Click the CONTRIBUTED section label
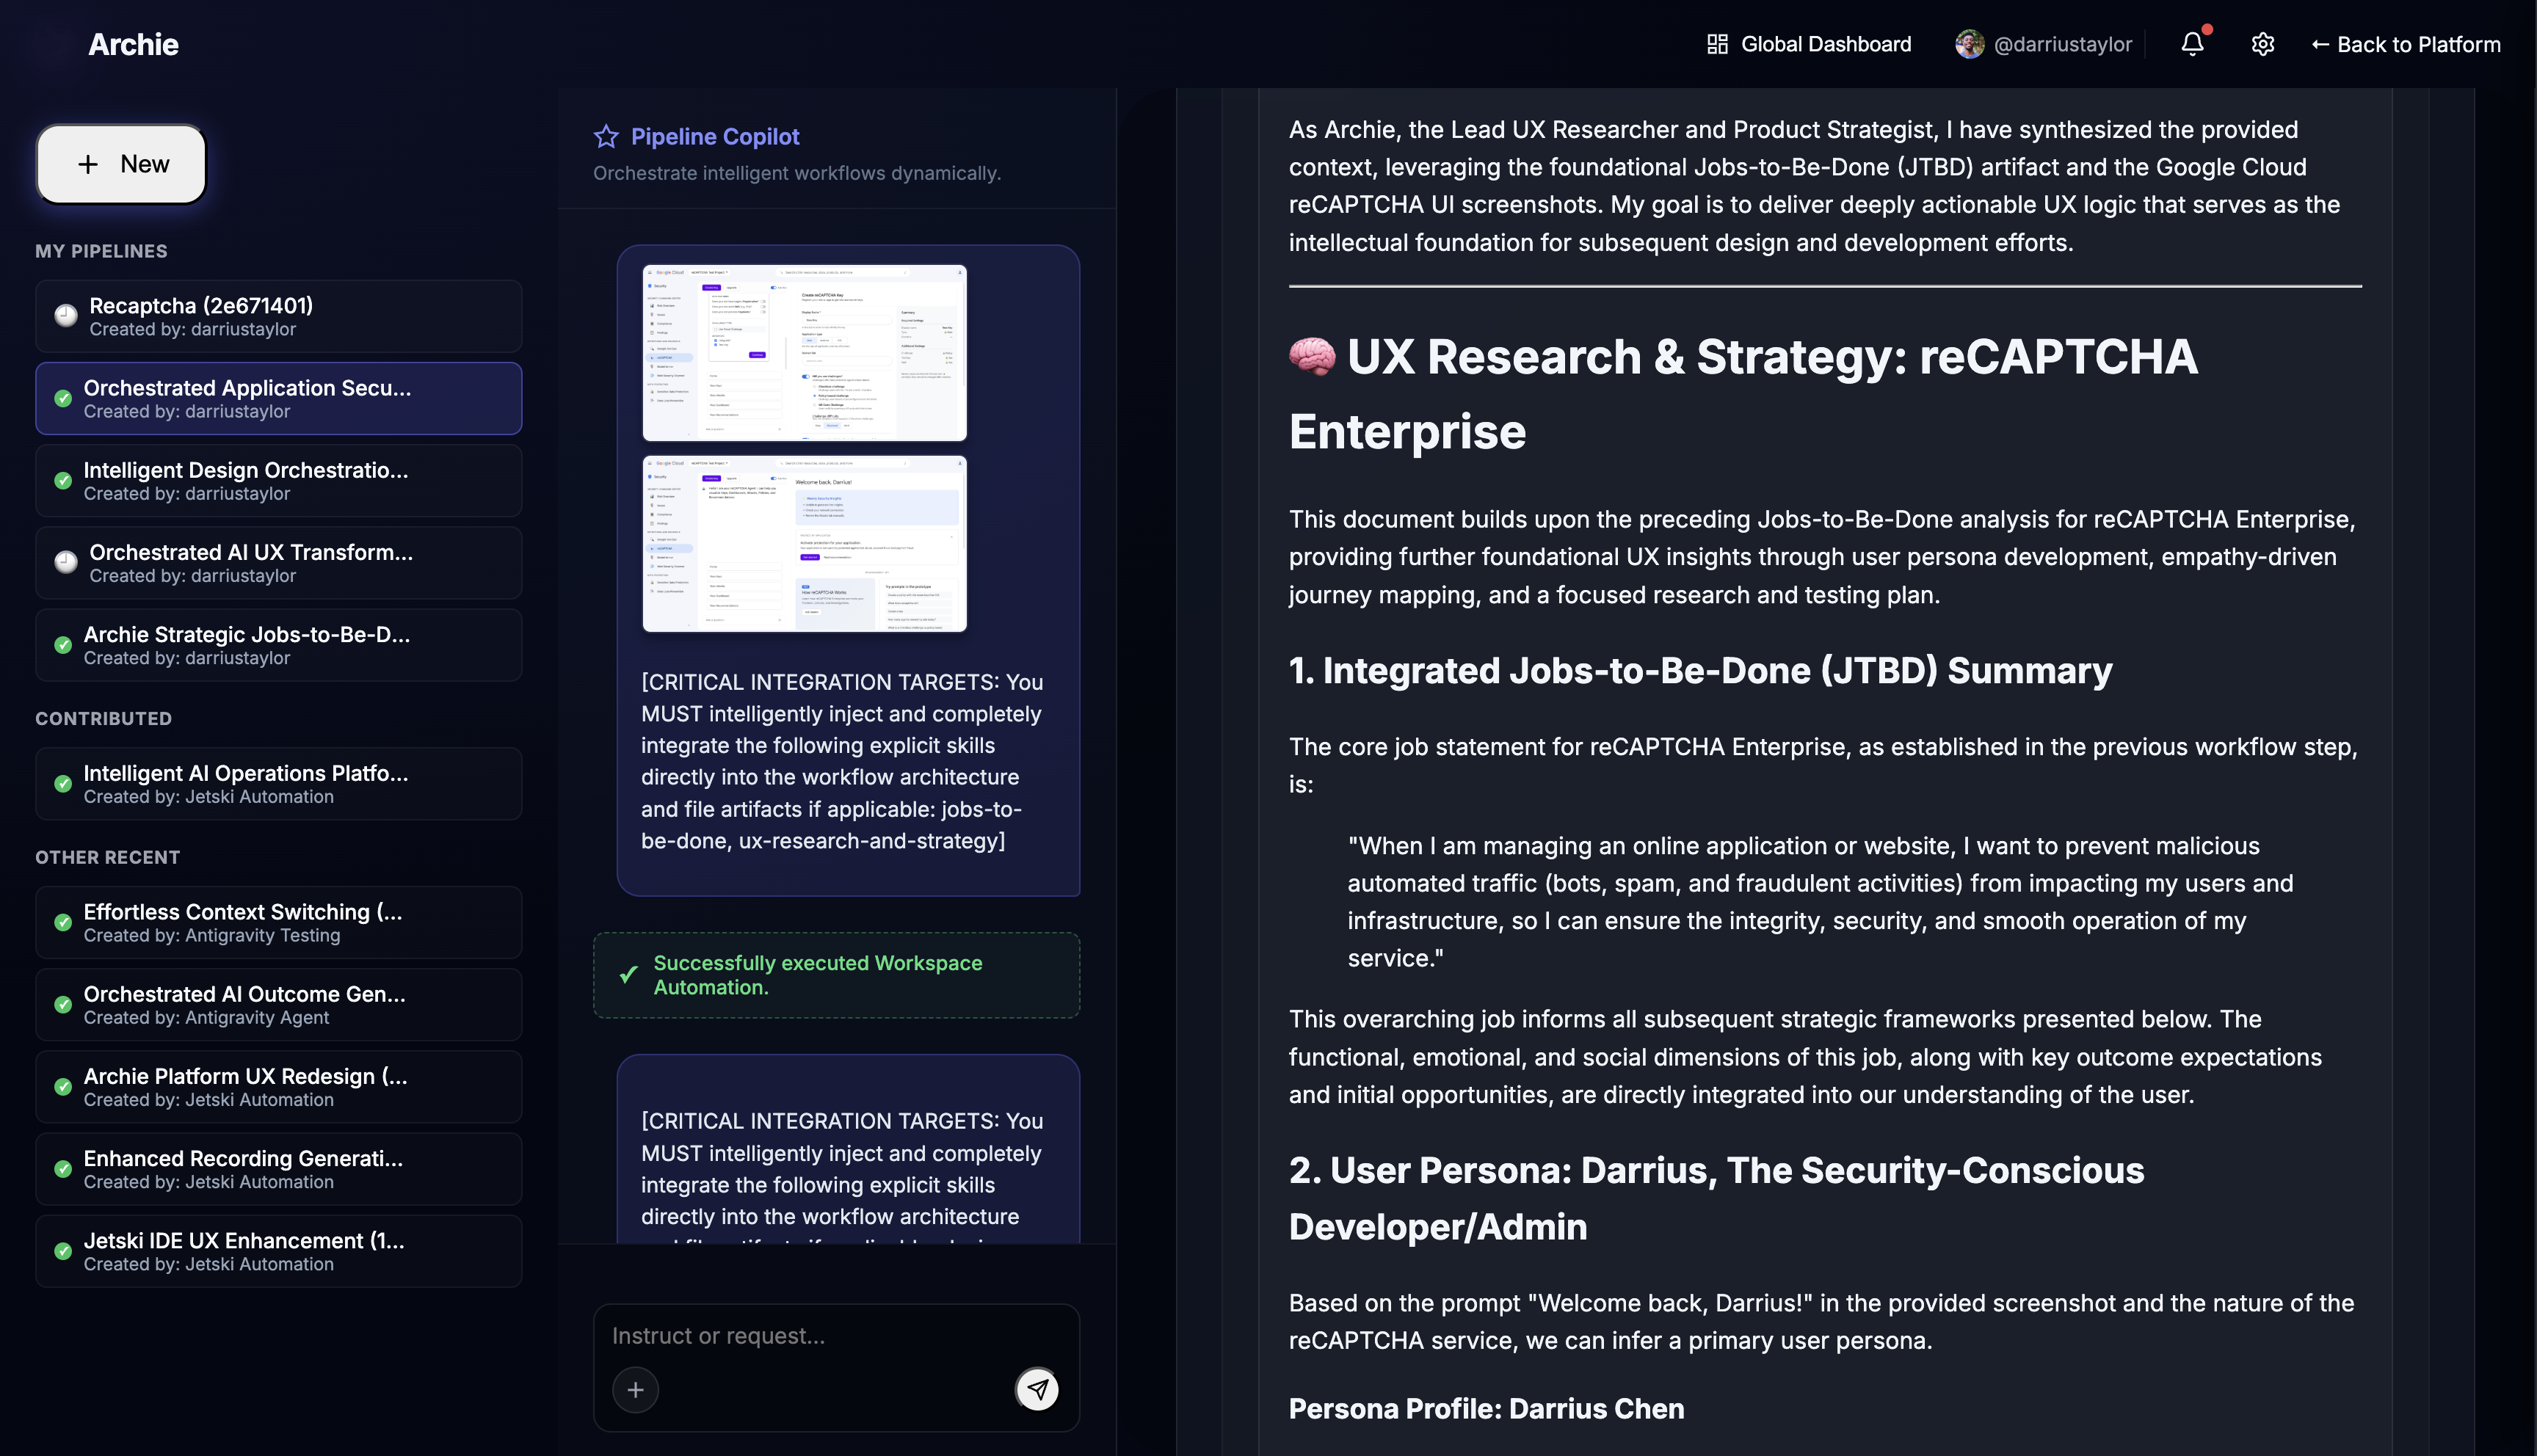This screenshot has height=1456, width=2537. coord(103,718)
